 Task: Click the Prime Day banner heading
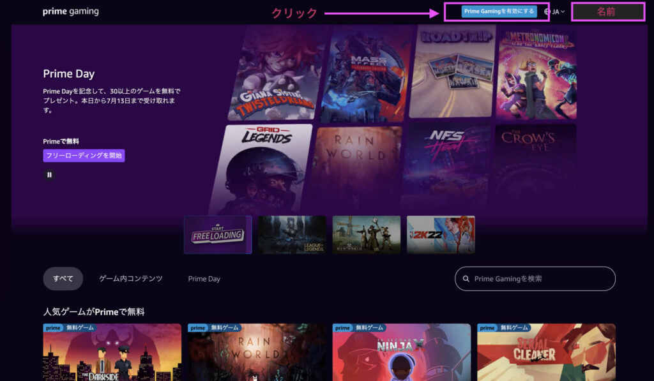(x=69, y=74)
